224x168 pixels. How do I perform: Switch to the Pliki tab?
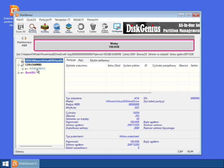[x=81, y=60]
